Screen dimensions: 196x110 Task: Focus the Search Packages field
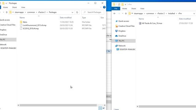(92, 12)
